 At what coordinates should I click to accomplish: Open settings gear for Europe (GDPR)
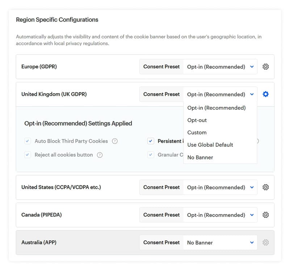[266, 66]
